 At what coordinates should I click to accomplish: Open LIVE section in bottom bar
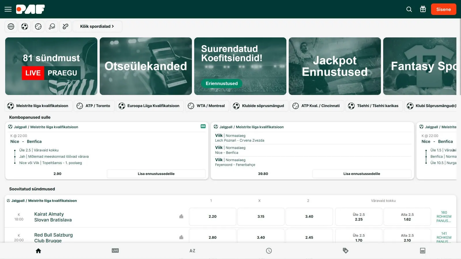pyautogui.click(x=115, y=251)
